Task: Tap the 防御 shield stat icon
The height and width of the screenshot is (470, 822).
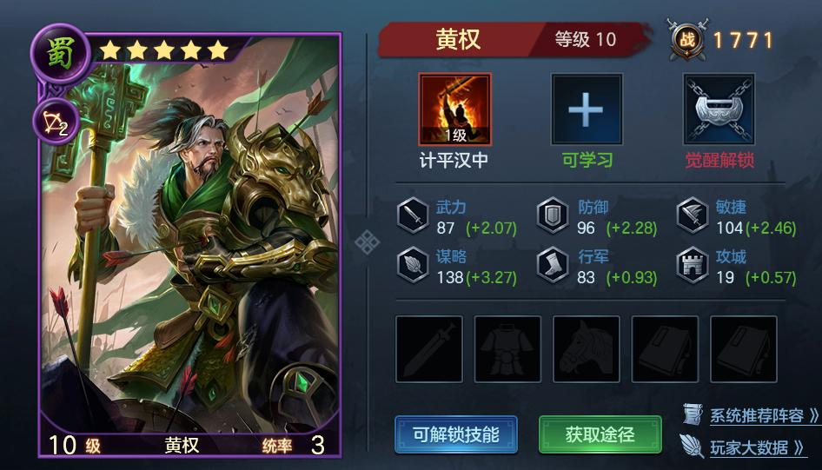Action: pos(553,215)
